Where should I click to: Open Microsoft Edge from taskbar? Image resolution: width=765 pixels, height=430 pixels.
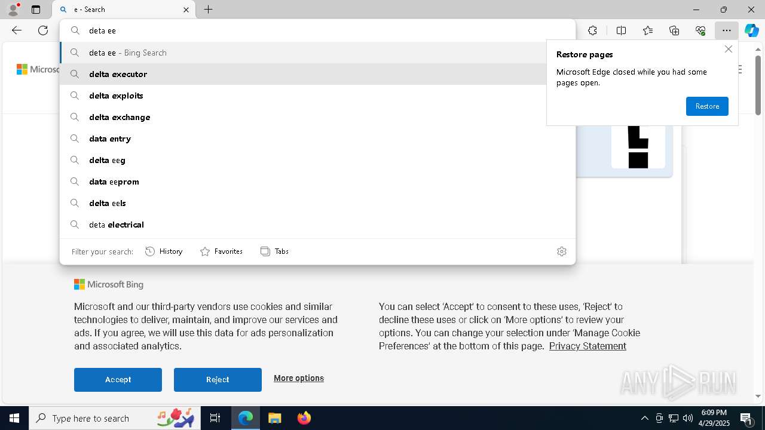click(x=246, y=418)
